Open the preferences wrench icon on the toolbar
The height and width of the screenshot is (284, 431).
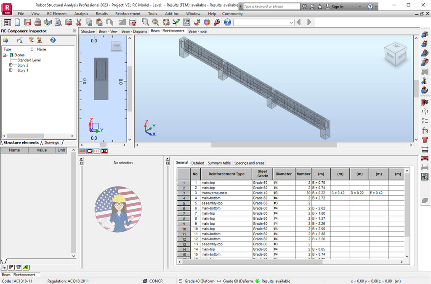click(216, 22)
